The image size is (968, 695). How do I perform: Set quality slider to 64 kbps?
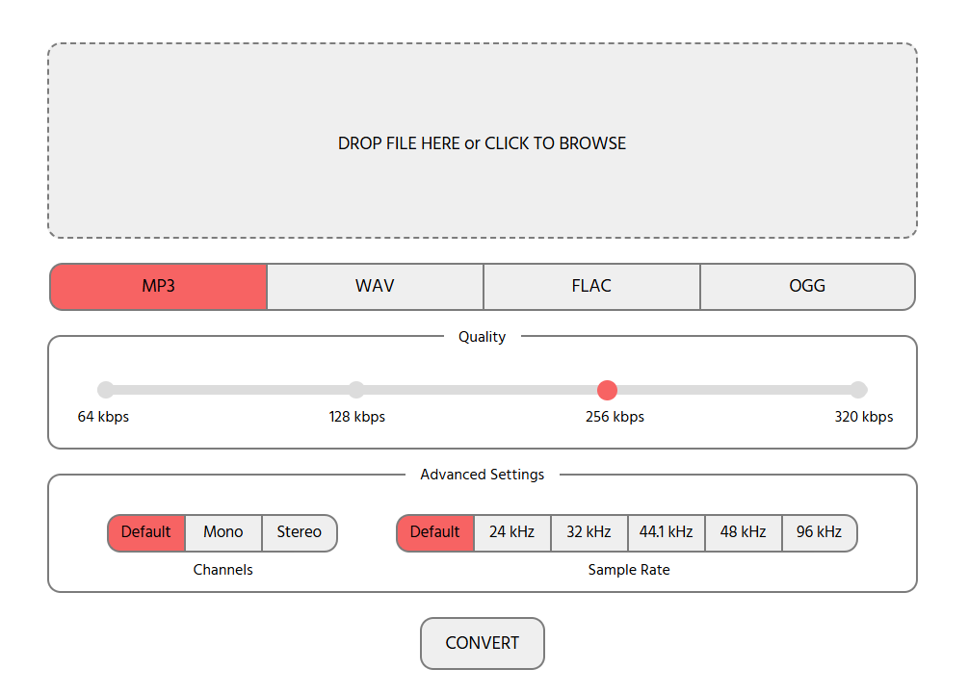[x=106, y=390]
